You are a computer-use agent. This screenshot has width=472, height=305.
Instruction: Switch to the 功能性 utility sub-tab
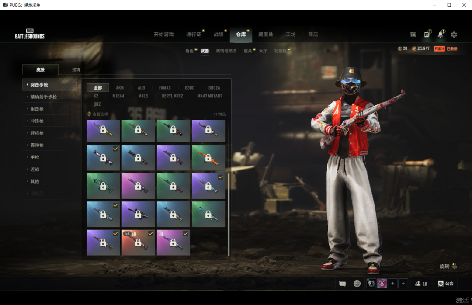pos(280,51)
